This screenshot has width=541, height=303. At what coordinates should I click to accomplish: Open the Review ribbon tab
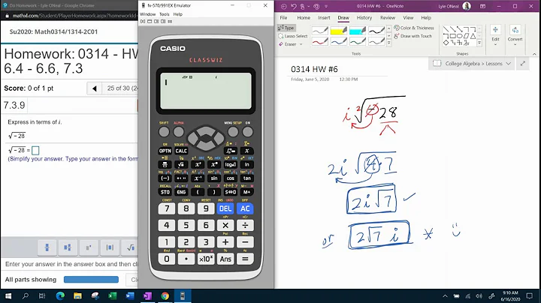[x=388, y=17]
